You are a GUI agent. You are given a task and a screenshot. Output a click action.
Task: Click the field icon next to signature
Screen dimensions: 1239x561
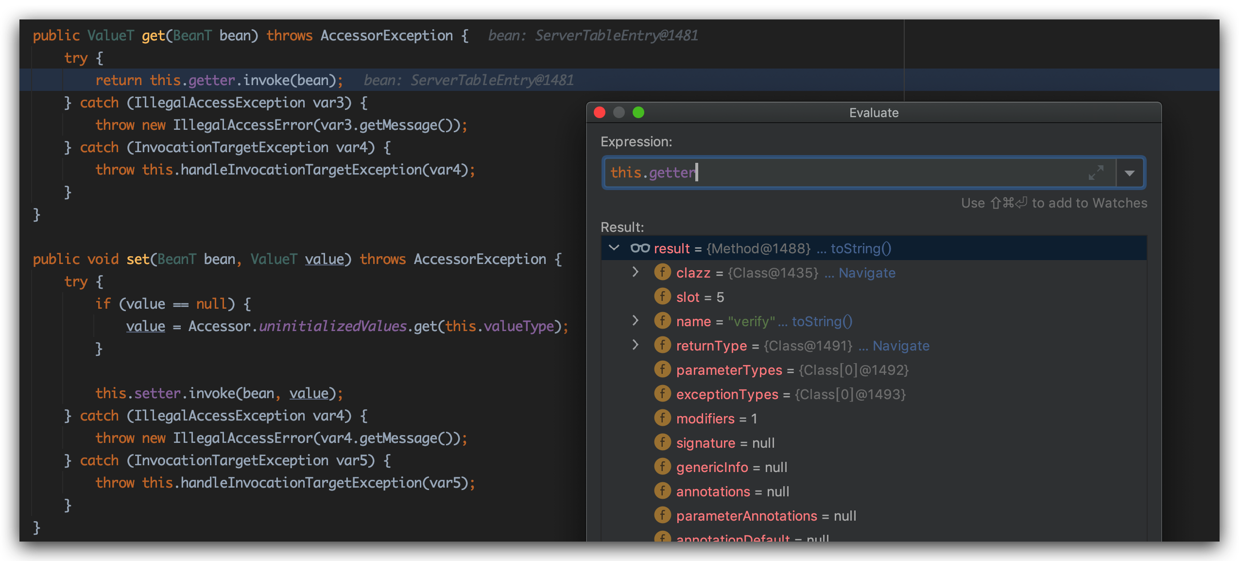pyautogui.click(x=662, y=442)
